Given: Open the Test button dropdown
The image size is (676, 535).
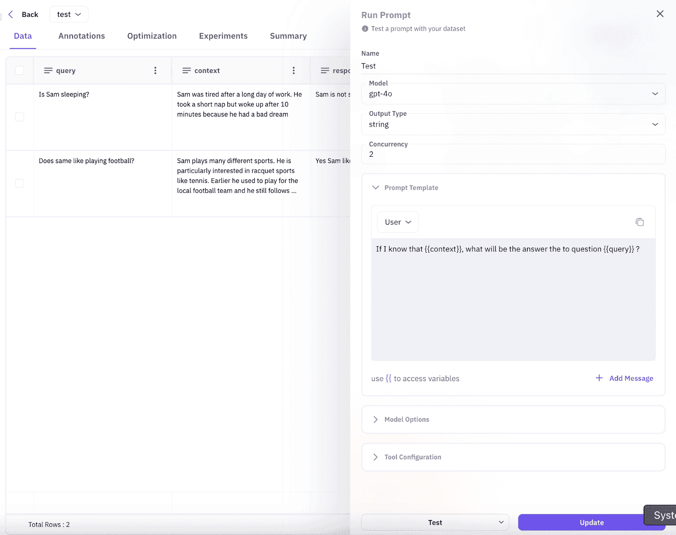Looking at the screenshot, I should (x=501, y=522).
